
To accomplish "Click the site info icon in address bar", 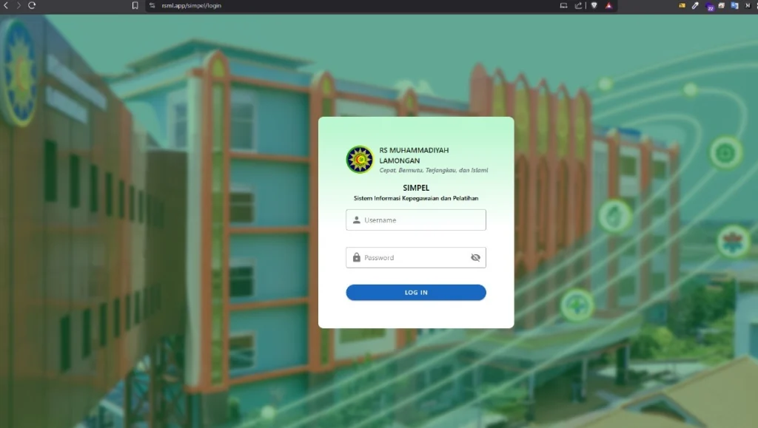I will coord(151,5).
